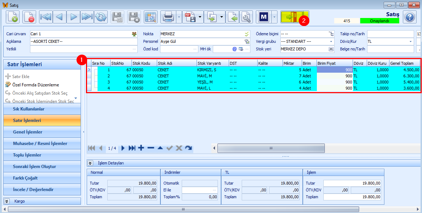
Task: Click the document with green back-arrow icon
Action: 232,17
